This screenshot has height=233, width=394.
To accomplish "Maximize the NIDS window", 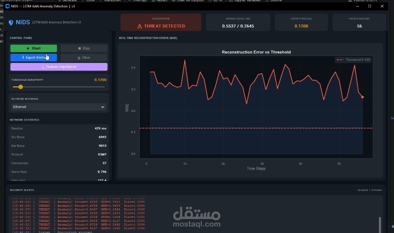I will (x=370, y=6).
